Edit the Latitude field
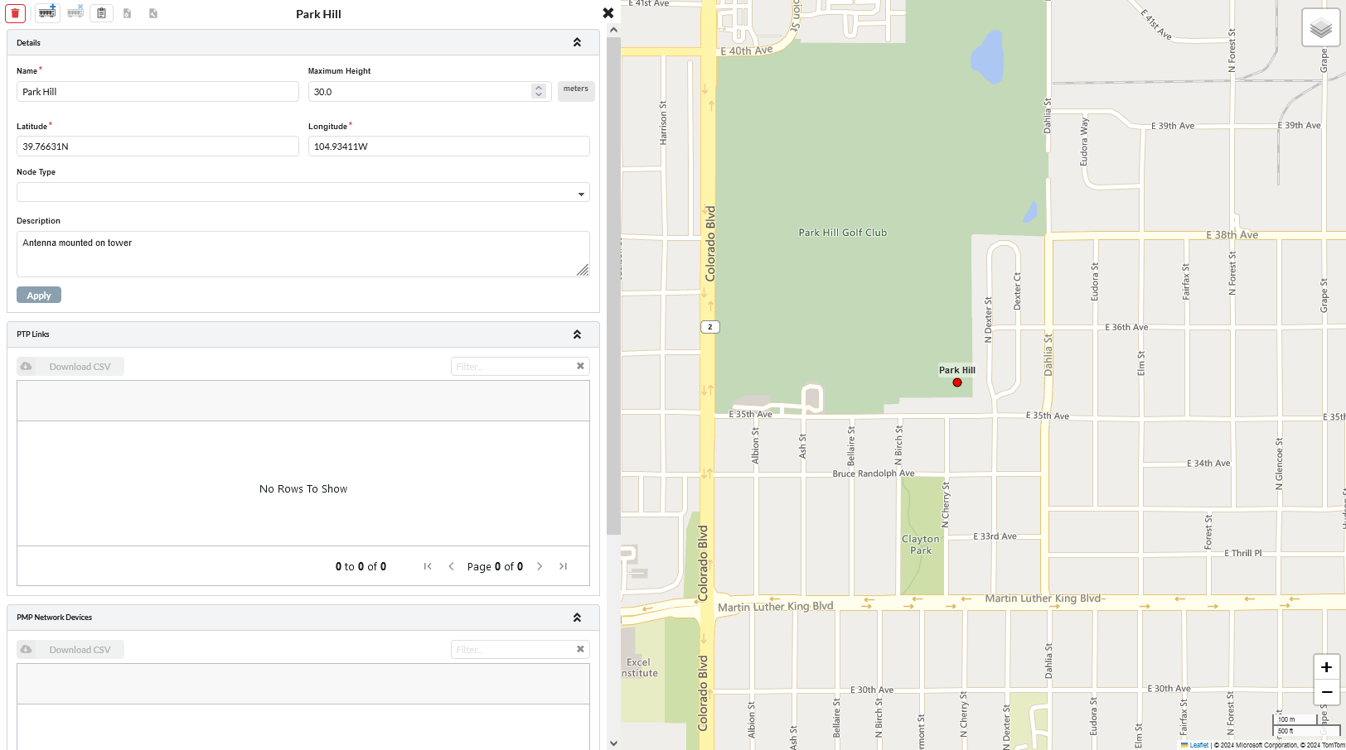 (x=157, y=147)
